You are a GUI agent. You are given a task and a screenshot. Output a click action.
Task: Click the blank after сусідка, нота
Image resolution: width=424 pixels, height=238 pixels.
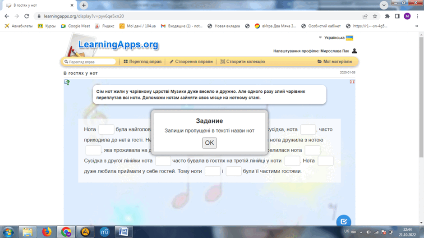[308, 129]
